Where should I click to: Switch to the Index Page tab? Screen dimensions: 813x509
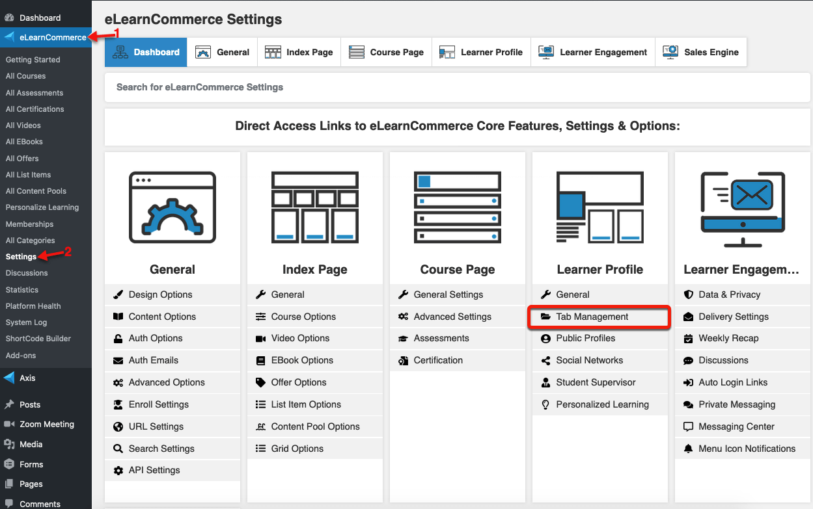click(299, 52)
